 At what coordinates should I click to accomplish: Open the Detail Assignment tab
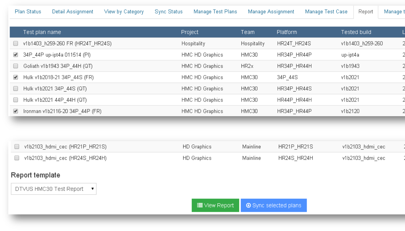click(x=73, y=12)
